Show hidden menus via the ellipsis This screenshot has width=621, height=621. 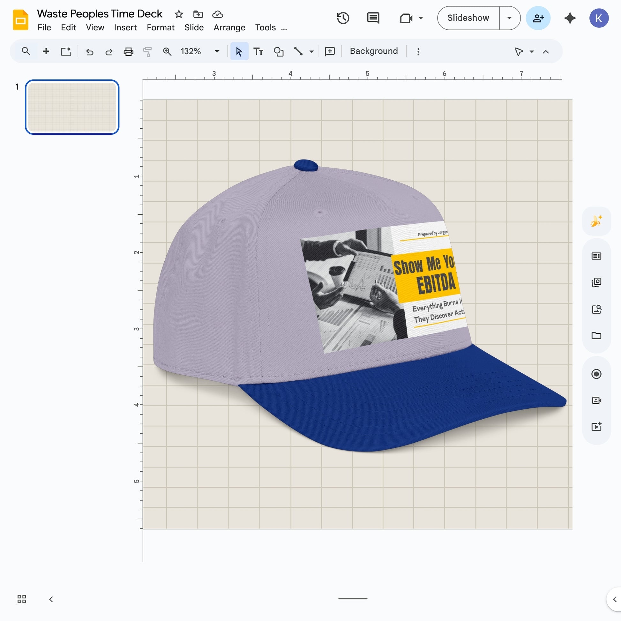pyautogui.click(x=284, y=28)
